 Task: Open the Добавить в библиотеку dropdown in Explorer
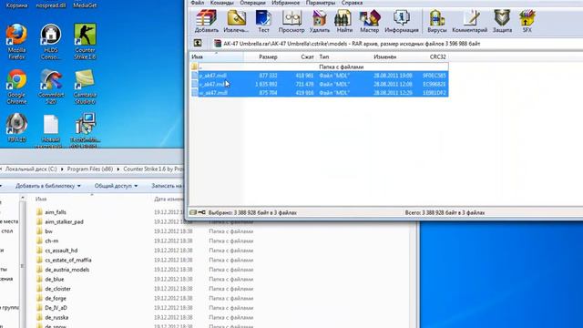pyautogui.click(x=48, y=186)
